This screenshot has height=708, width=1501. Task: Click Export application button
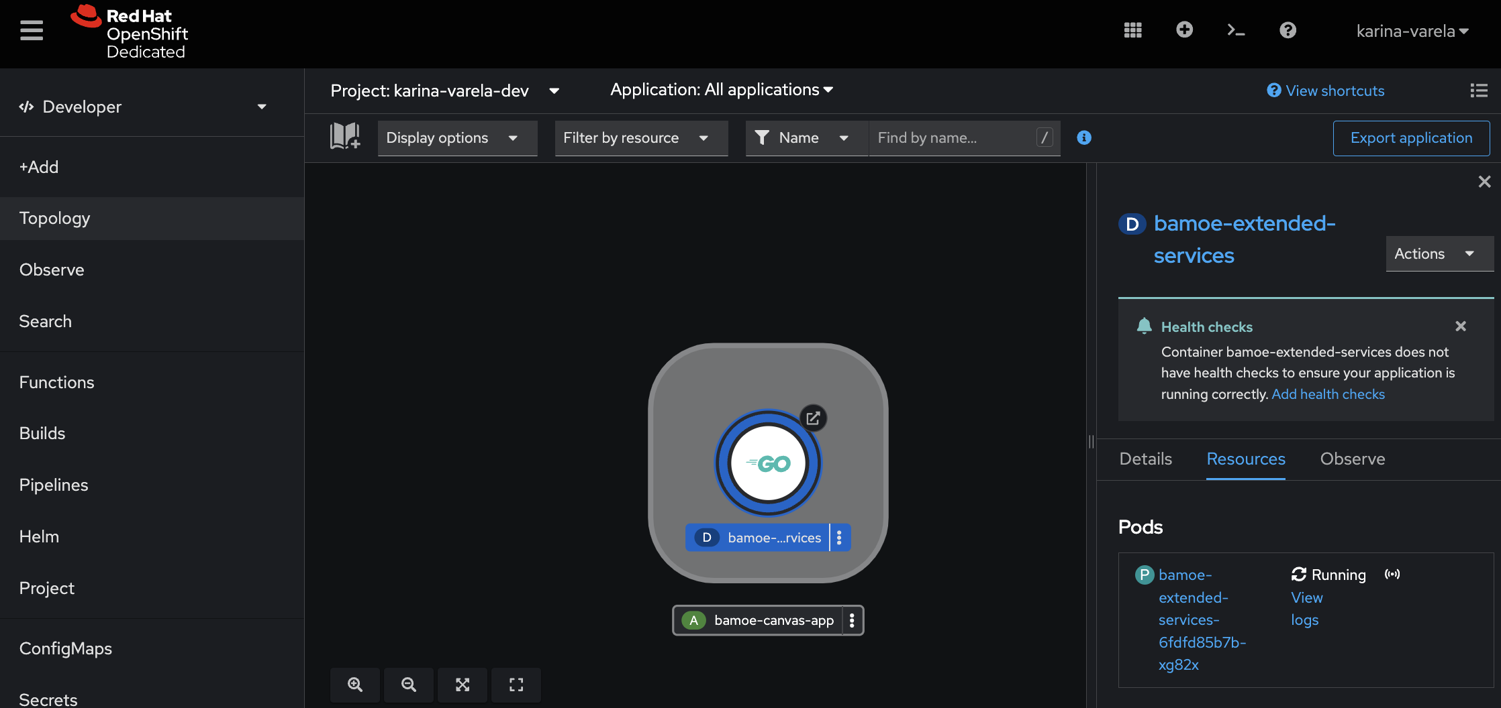click(1411, 138)
